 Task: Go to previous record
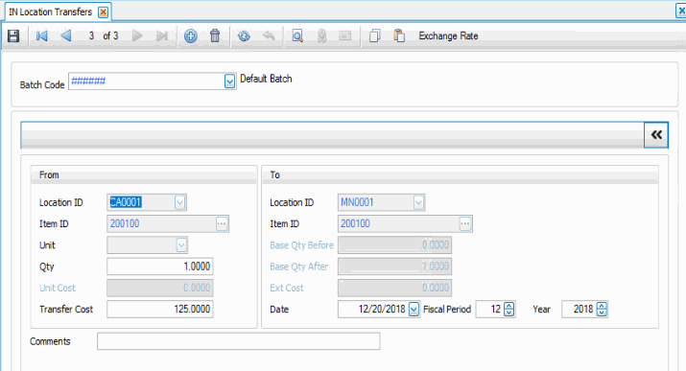pos(66,35)
